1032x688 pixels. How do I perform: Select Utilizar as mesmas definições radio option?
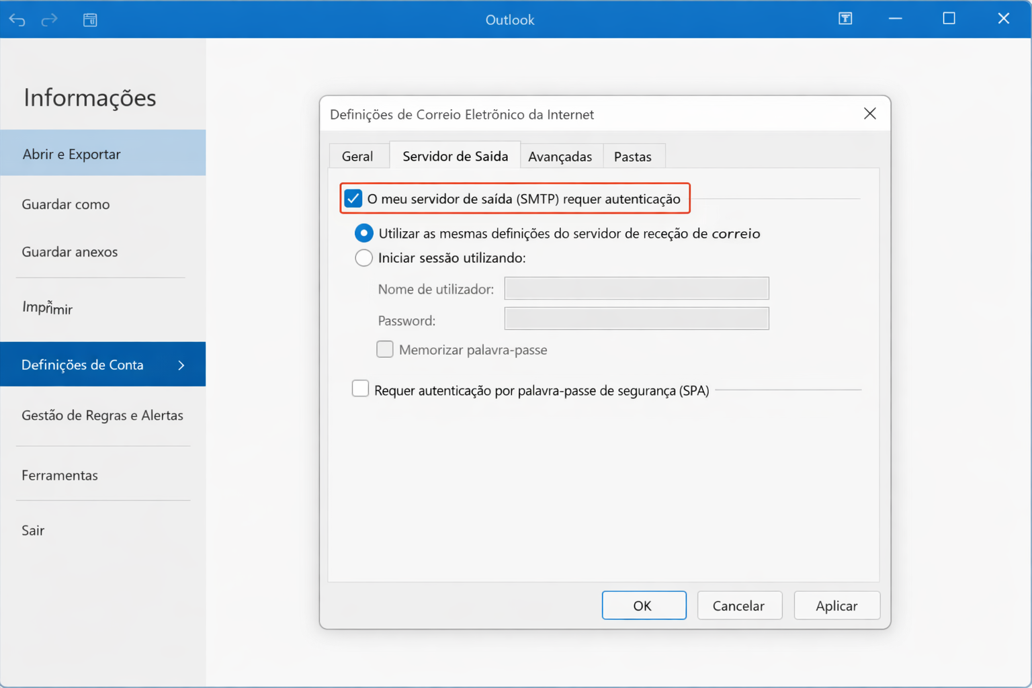pos(363,233)
